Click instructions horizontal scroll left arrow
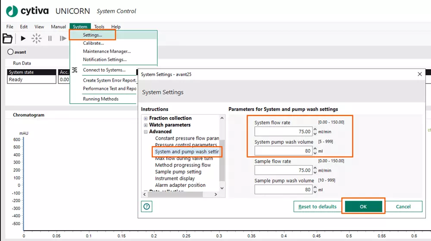This screenshot has height=241, width=431. tap(144, 195)
